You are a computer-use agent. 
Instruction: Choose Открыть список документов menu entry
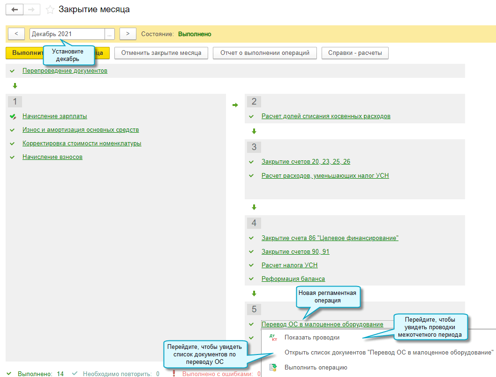tap(389, 352)
